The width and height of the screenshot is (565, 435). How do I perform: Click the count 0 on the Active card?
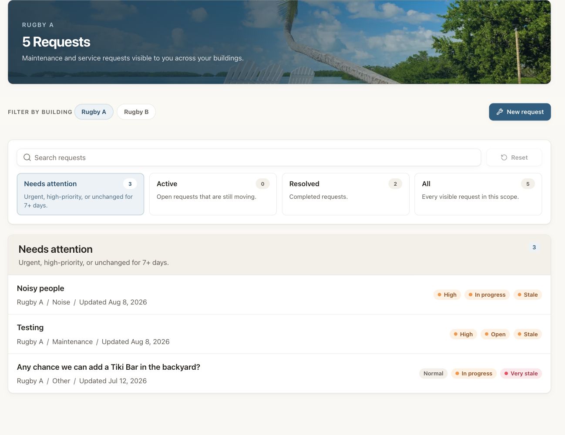coord(262,184)
